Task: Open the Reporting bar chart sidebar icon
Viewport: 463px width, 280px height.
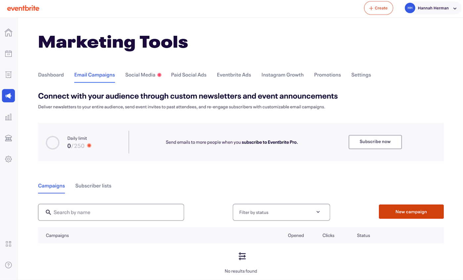Action: click(x=8, y=117)
